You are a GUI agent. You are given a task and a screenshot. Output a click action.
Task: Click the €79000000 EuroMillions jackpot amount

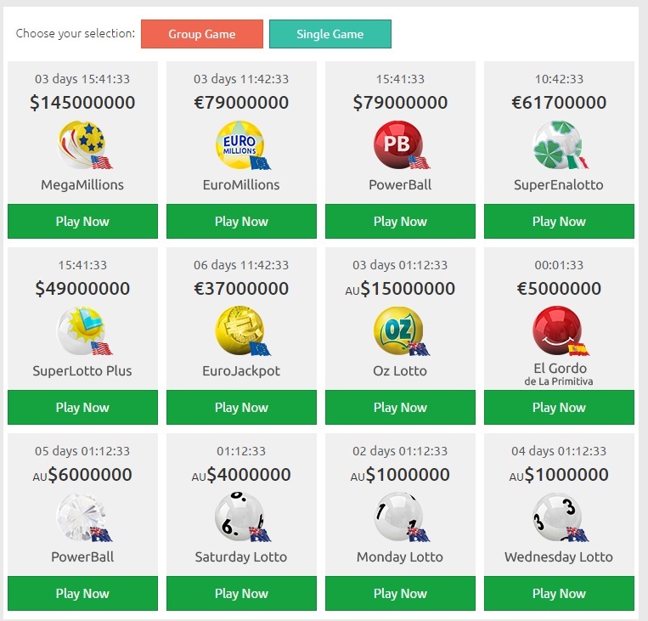coord(241,103)
